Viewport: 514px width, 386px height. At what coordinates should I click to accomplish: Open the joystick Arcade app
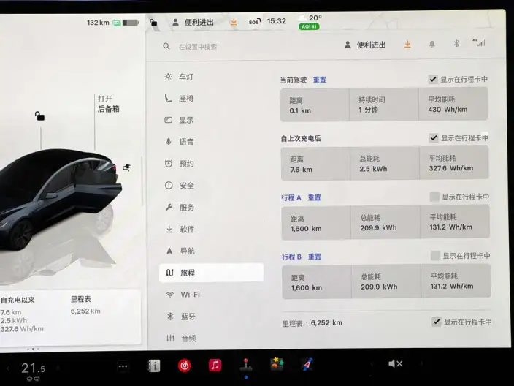pos(246,365)
